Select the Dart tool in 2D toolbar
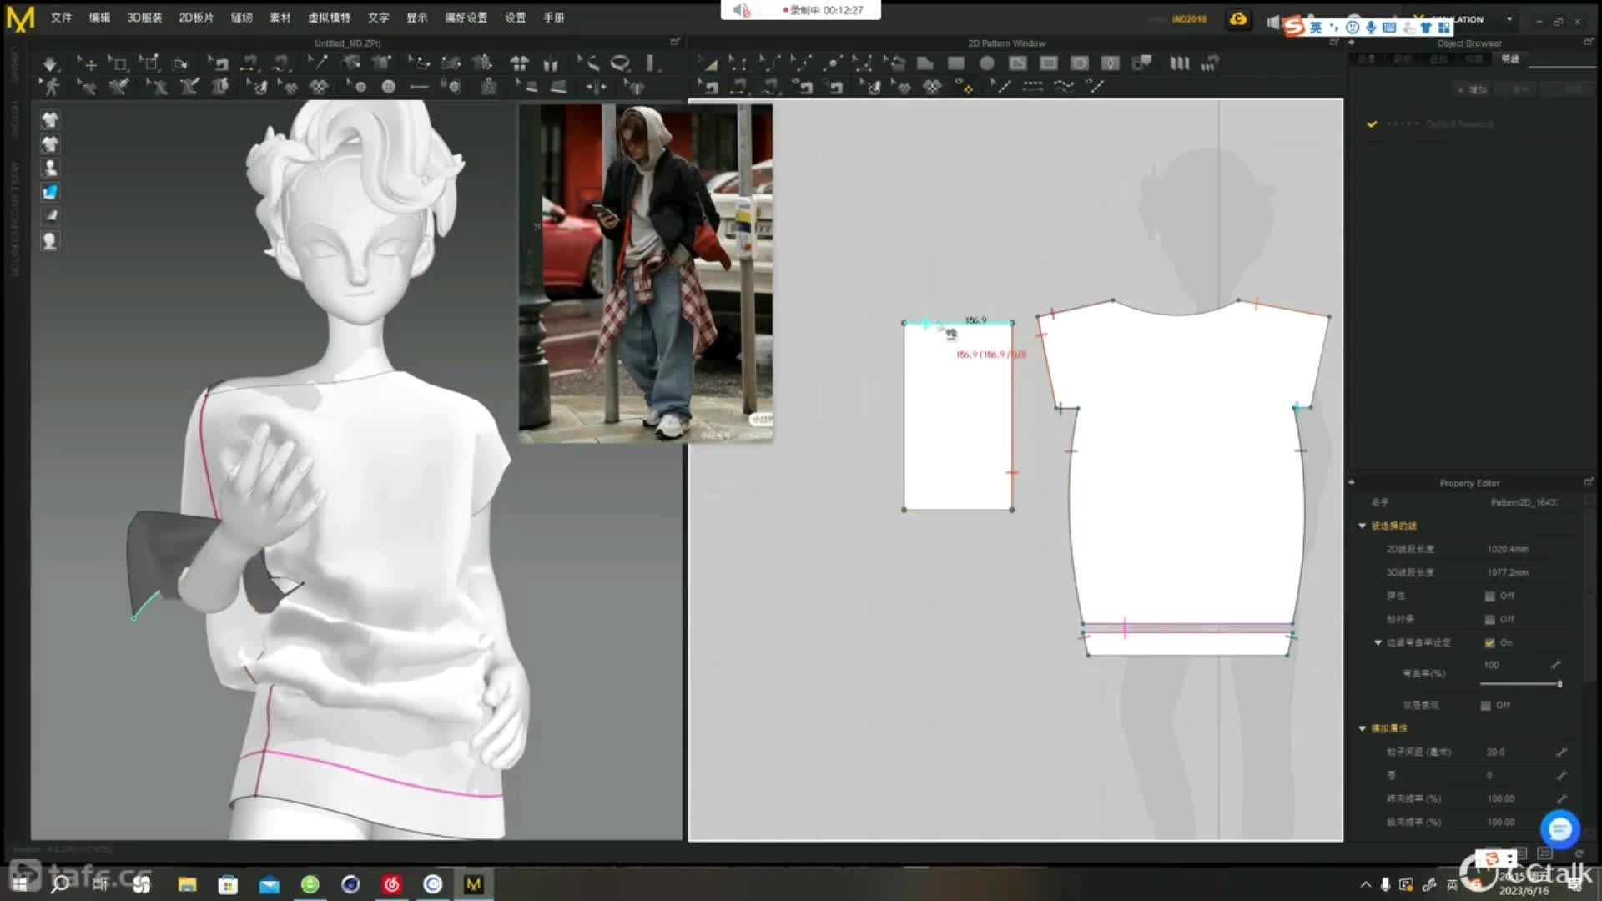This screenshot has height=901, width=1602. click(1111, 63)
